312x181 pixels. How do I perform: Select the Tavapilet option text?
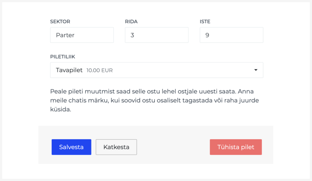69,70
